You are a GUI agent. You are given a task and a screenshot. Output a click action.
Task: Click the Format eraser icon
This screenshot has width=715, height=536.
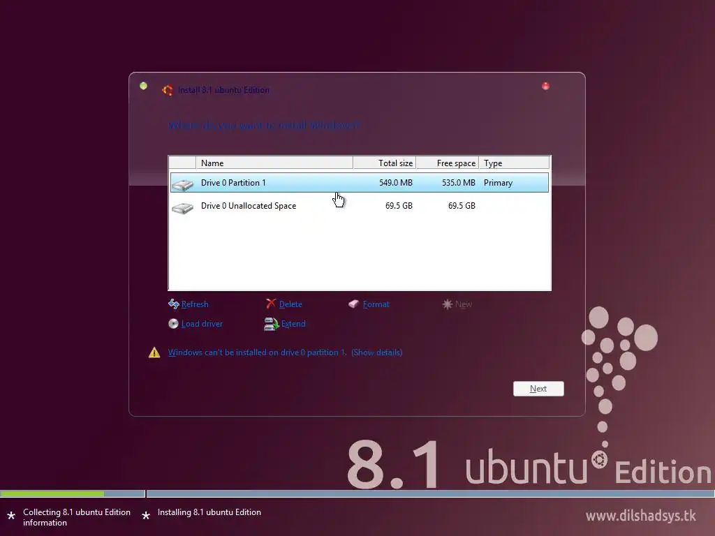(x=354, y=304)
